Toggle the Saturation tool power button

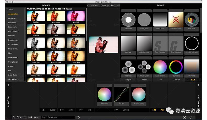point(110,85)
